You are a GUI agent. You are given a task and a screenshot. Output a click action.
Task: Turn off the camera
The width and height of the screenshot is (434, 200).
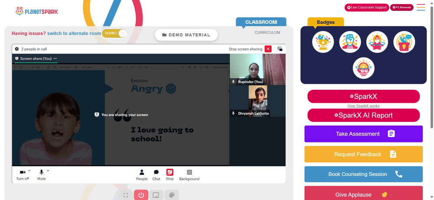pyautogui.click(x=23, y=175)
